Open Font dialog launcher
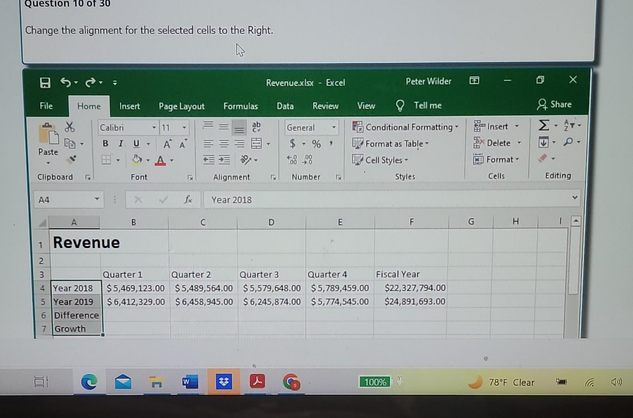This screenshot has height=418, width=633. pos(190,178)
